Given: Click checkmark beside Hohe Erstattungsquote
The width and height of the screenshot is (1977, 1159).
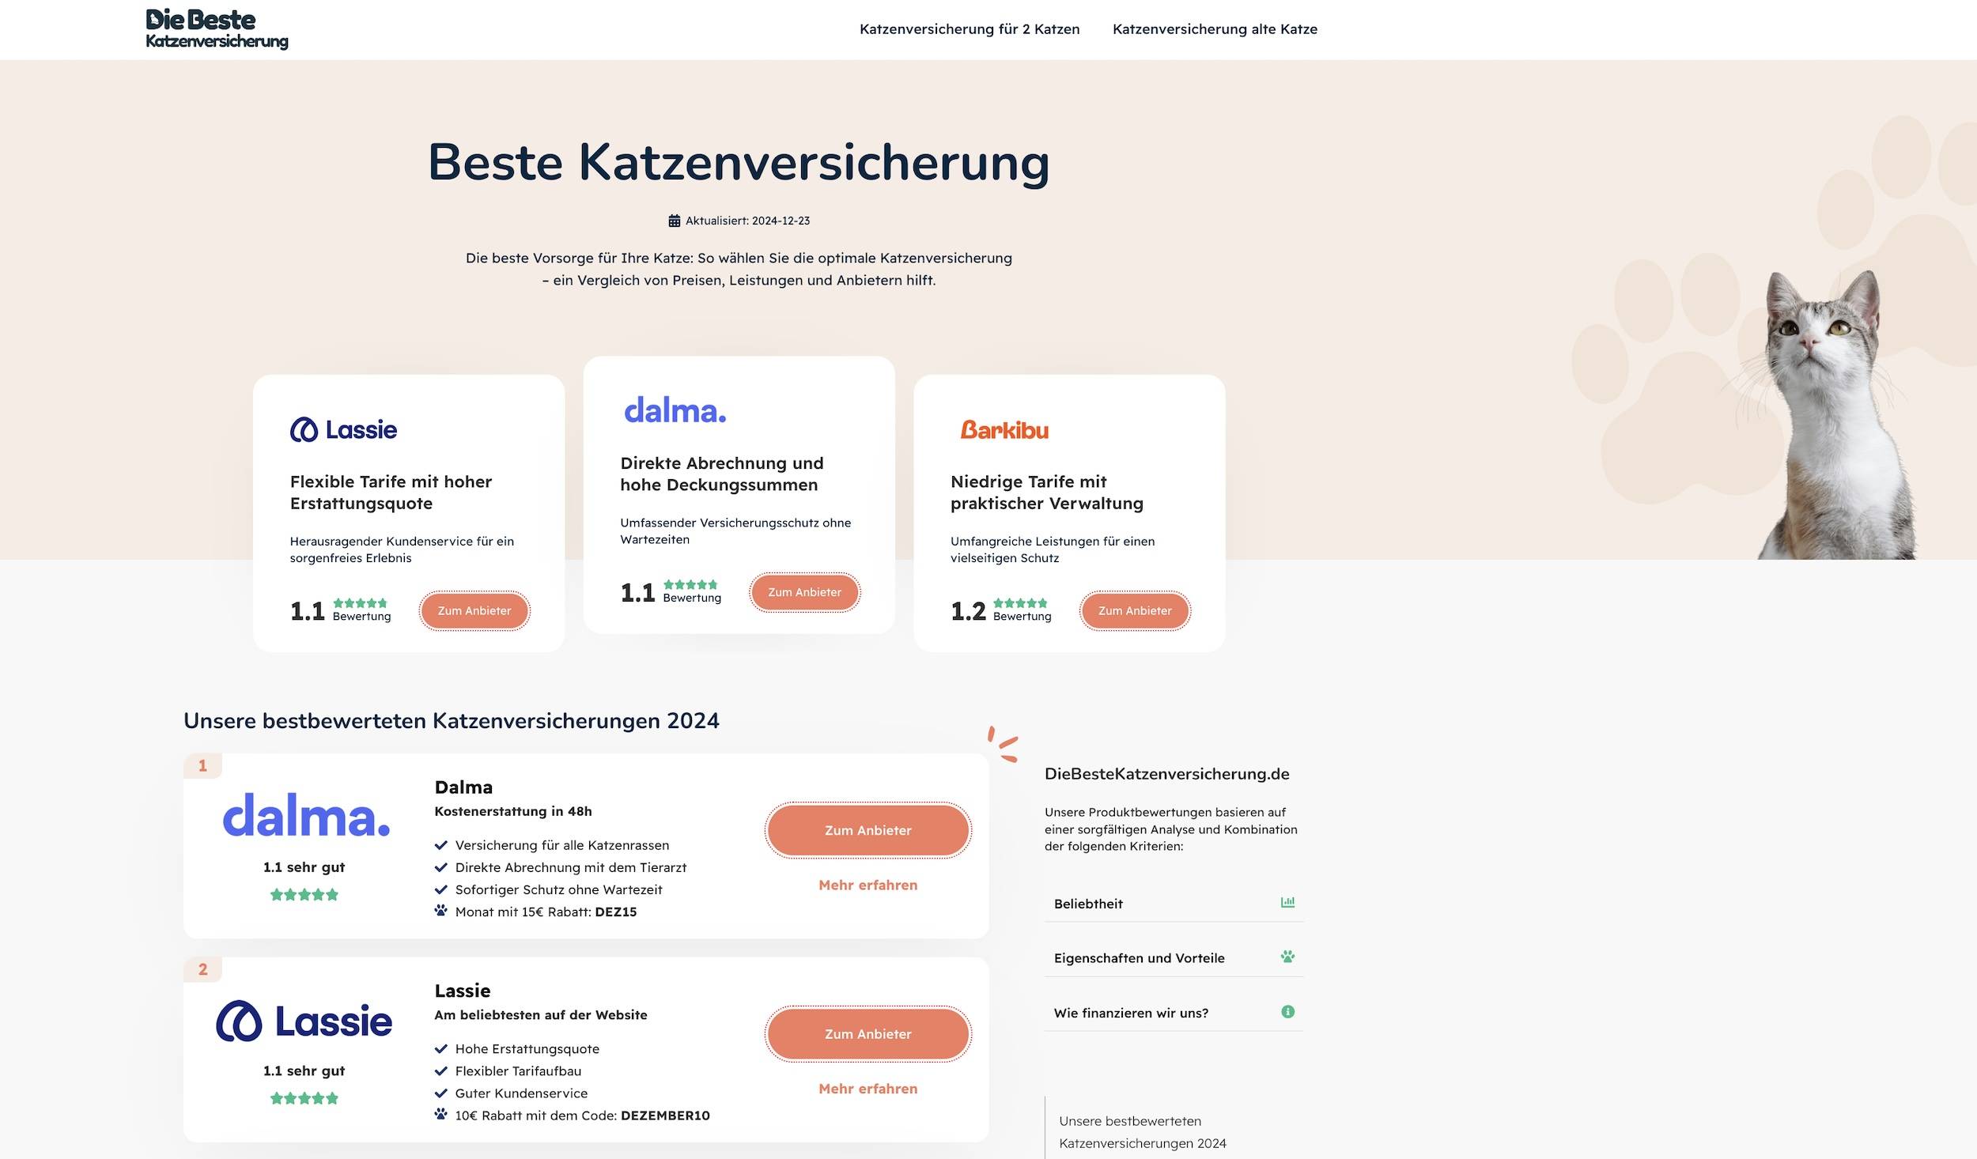Looking at the screenshot, I should 440,1049.
